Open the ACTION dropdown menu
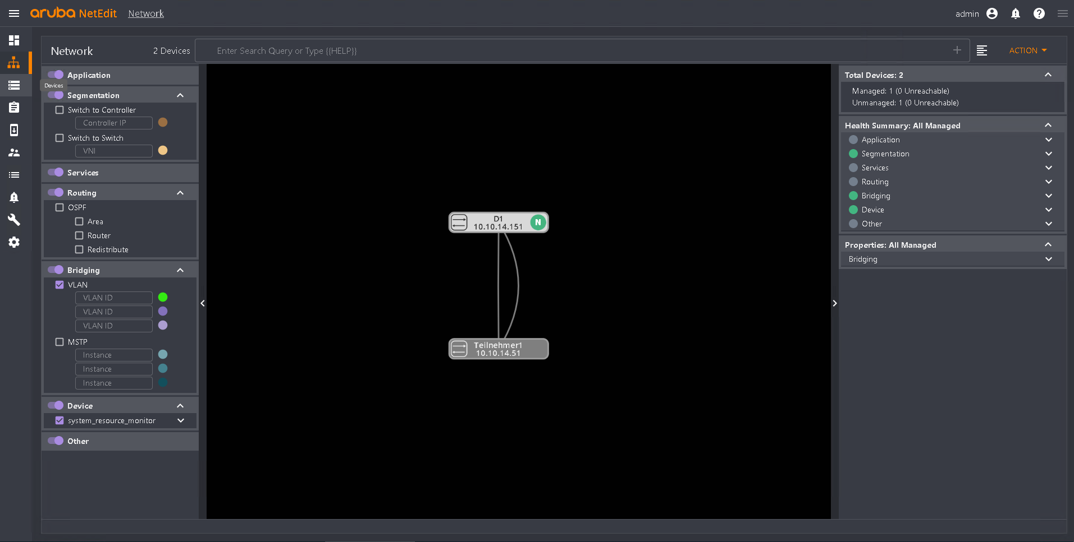Viewport: 1074px width, 542px height. point(1027,50)
